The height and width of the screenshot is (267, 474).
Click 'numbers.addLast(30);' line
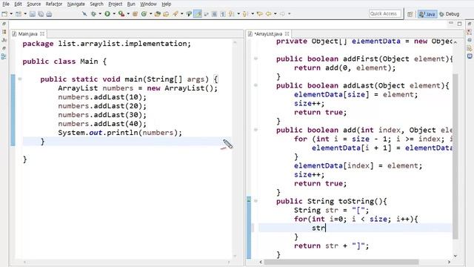pyautogui.click(x=102, y=115)
